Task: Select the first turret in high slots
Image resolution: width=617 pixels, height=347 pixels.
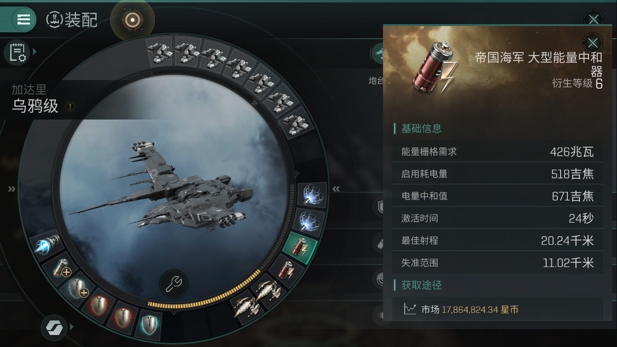Action: coord(161,51)
